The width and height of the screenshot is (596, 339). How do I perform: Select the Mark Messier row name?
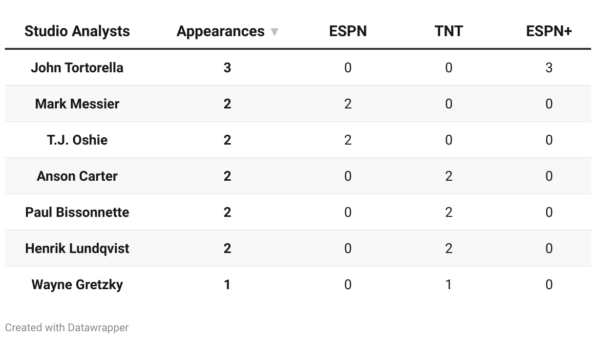(77, 104)
